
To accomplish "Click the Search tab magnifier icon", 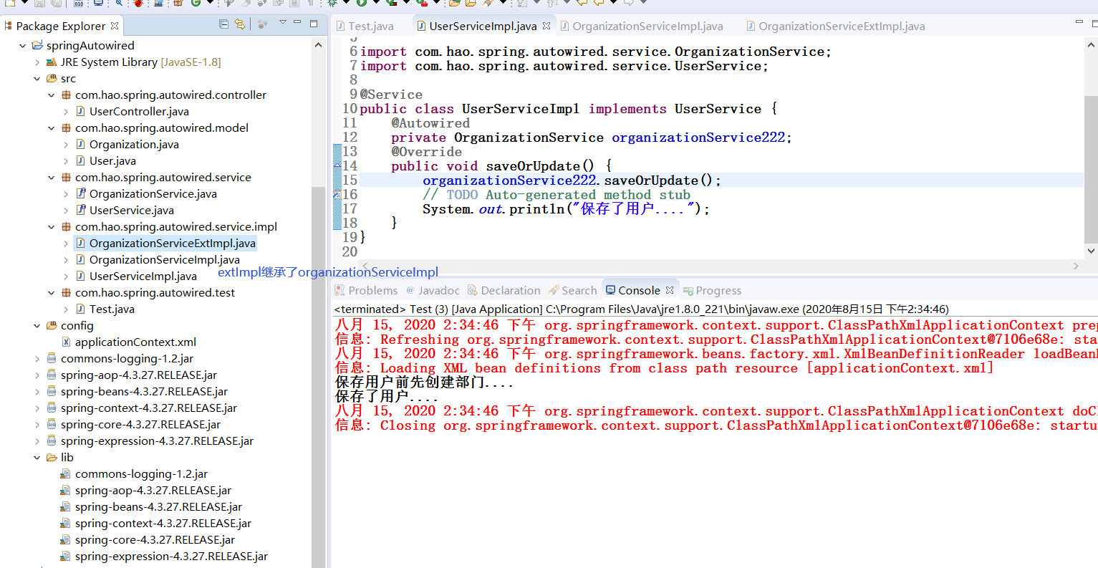I will pyautogui.click(x=554, y=290).
